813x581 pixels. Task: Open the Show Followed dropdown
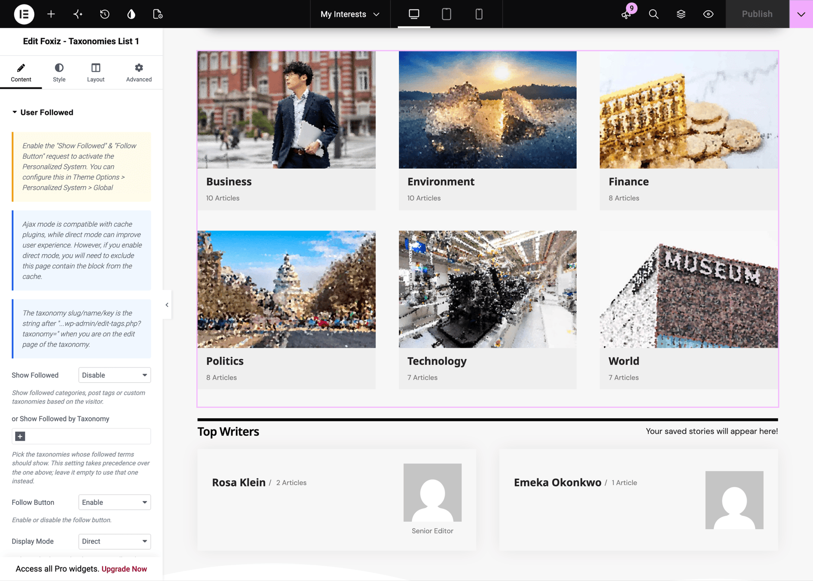(114, 375)
